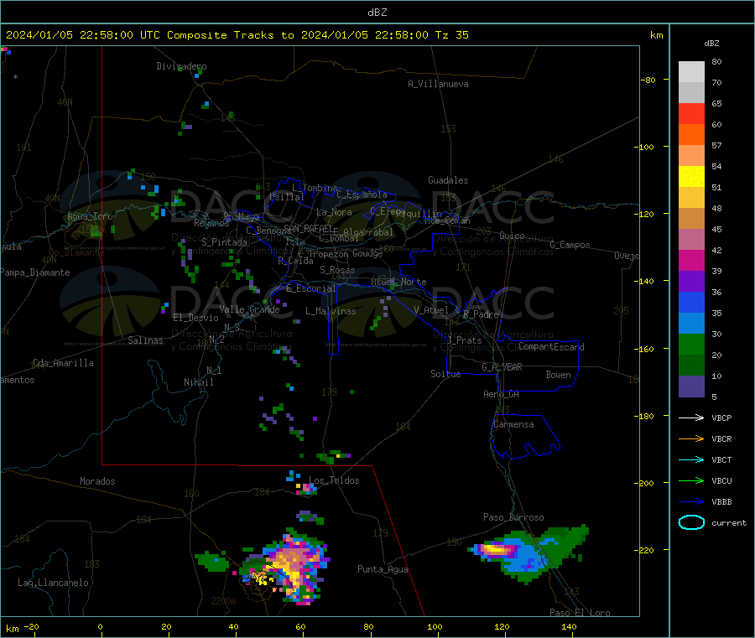Select the L_Malvinas label
The height and width of the screenshot is (638, 755).
point(331,311)
